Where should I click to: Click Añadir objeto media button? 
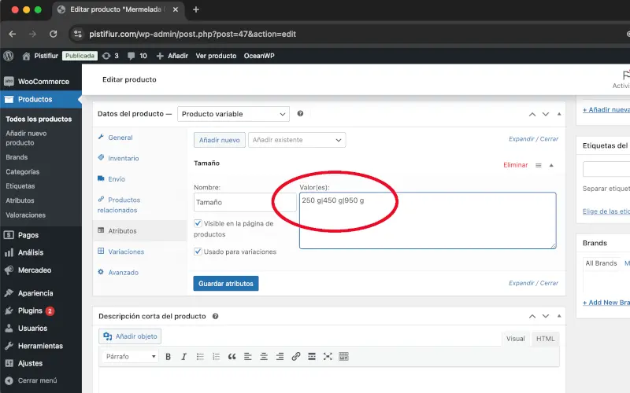pyautogui.click(x=130, y=336)
